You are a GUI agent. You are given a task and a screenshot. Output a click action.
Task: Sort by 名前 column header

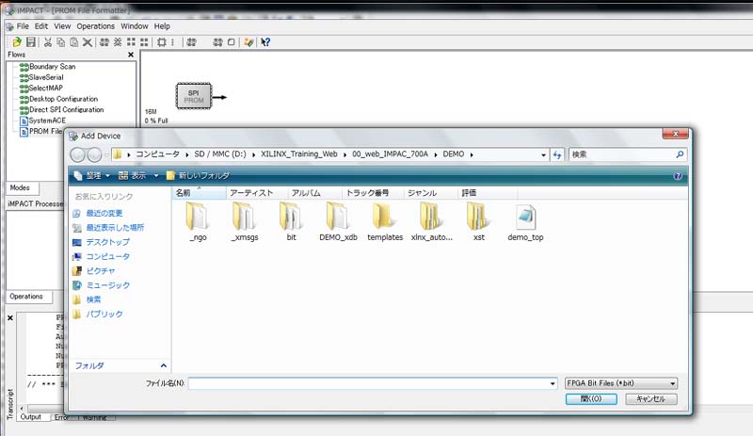coord(200,193)
